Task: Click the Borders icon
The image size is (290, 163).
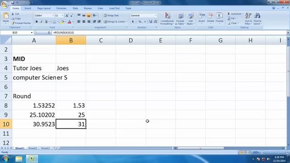Action: click(54, 22)
